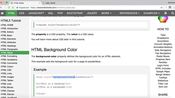Open the PHP menu item
Screen dimensions: 175x98
(60, 13)
